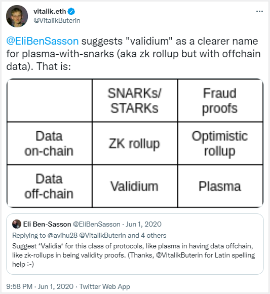Open the table image at the Validium cell
The height and width of the screenshot is (294, 270).
coord(135,186)
